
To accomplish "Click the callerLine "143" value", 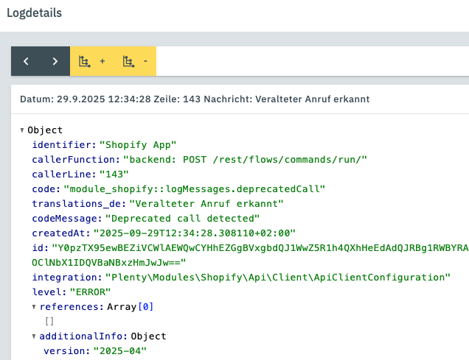I will click(114, 174).
